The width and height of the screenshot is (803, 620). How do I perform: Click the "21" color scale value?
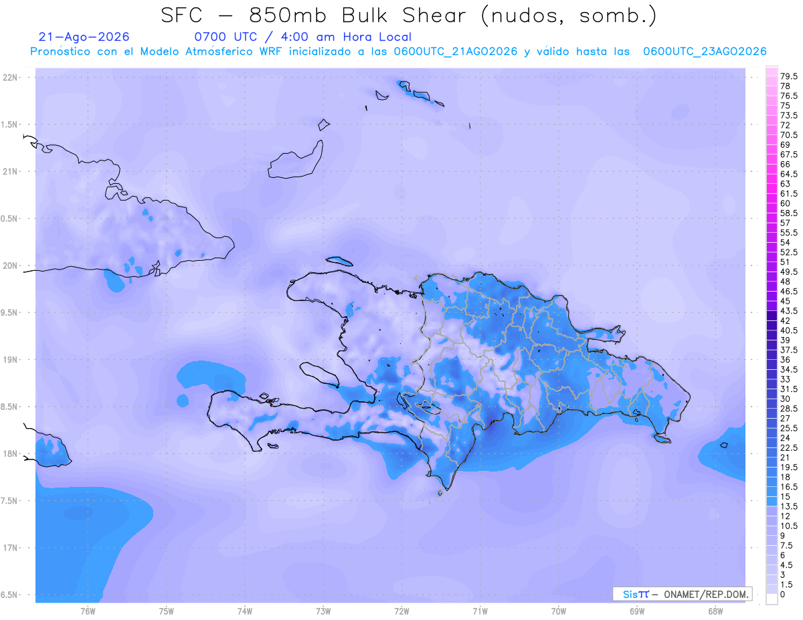tap(785, 457)
